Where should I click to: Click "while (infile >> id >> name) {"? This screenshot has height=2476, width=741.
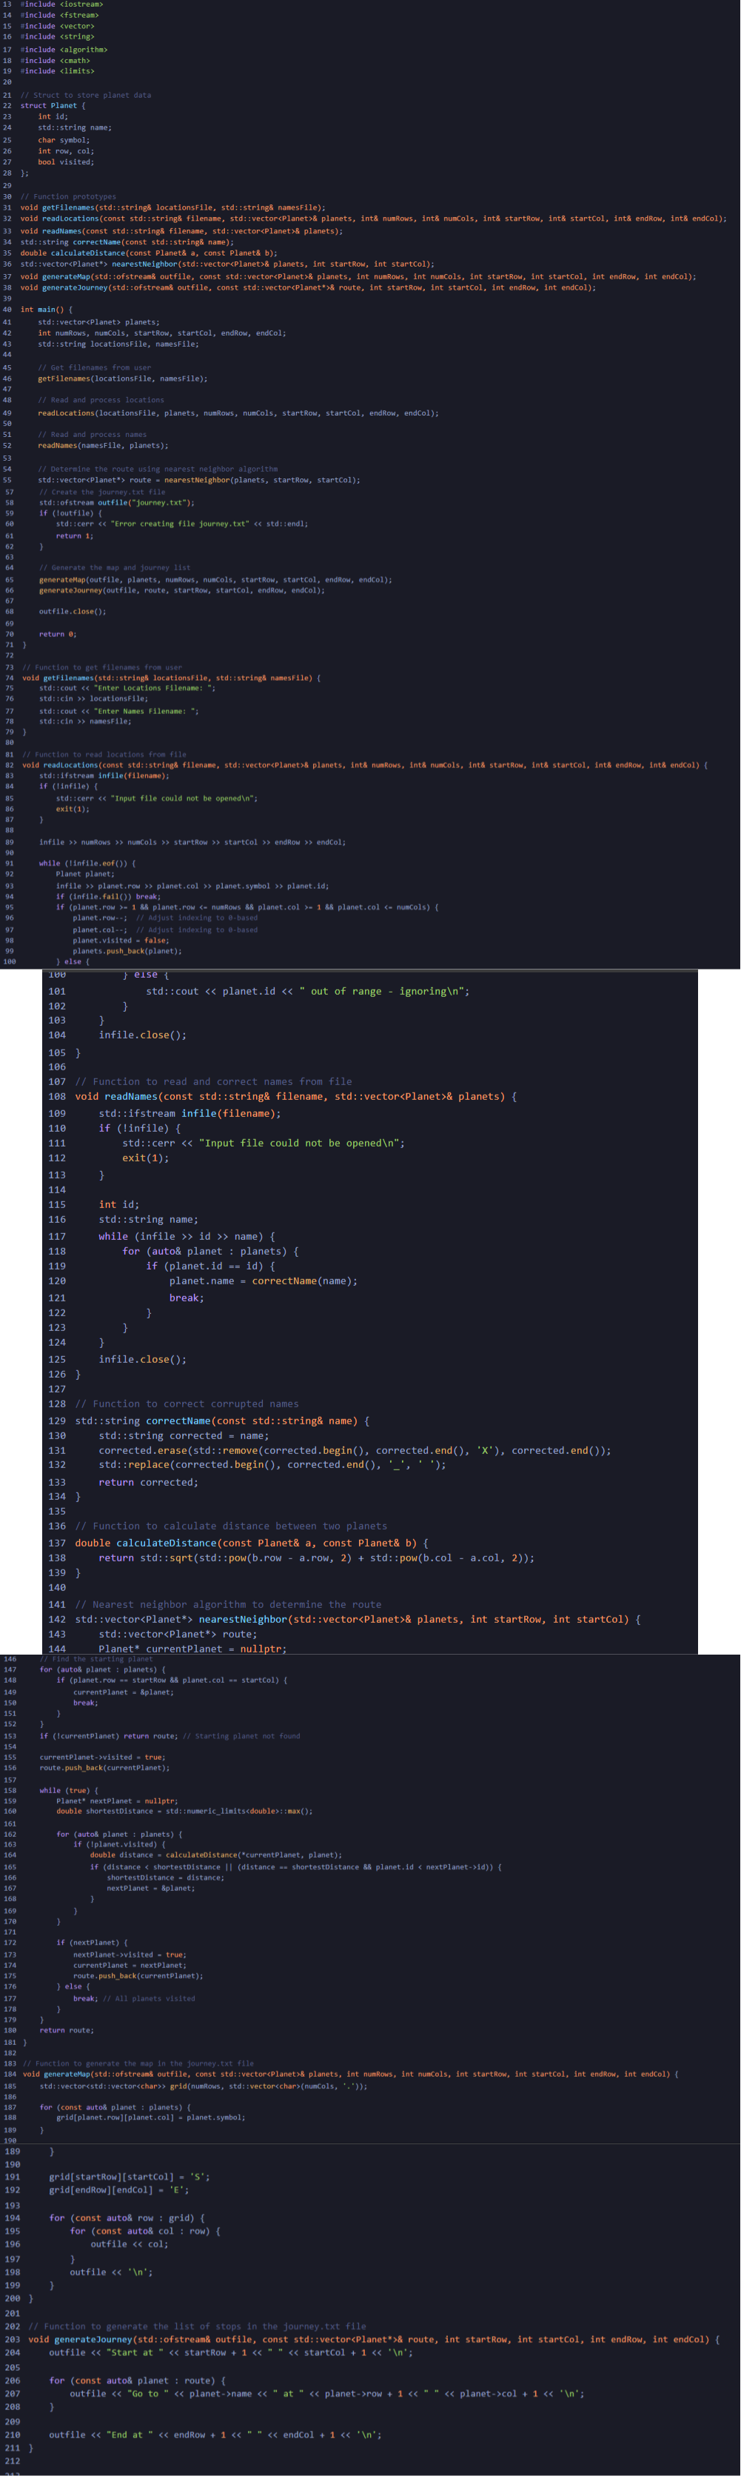point(187,1237)
